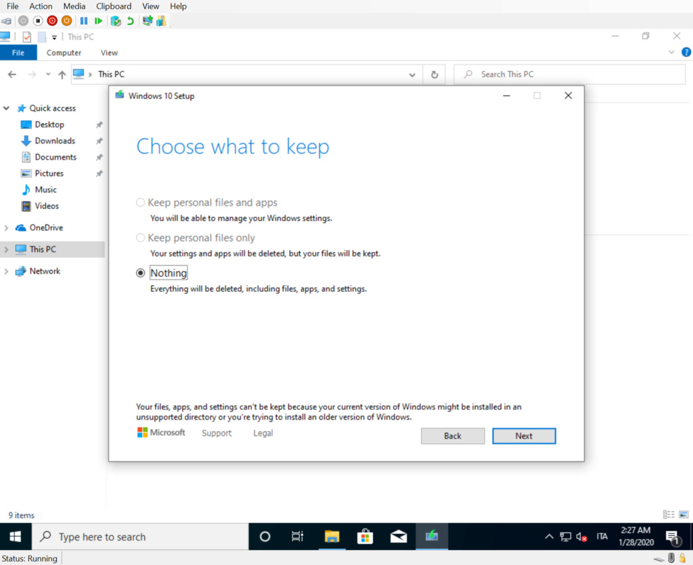The image size is (693, 565).
Task: Open Mail app from taskbar
Action: (398, 537)
